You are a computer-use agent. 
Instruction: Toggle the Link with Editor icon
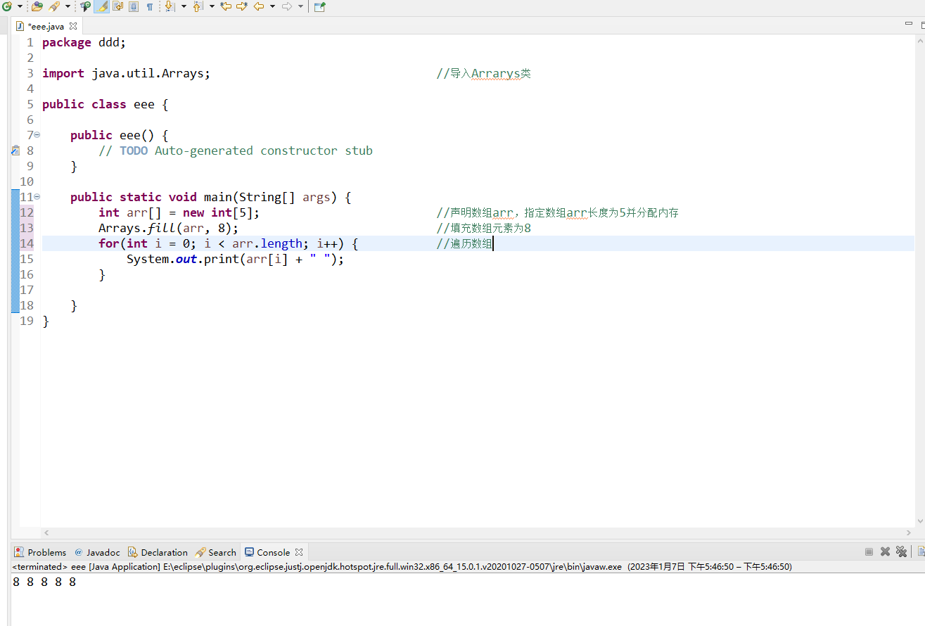pos(117,6)
